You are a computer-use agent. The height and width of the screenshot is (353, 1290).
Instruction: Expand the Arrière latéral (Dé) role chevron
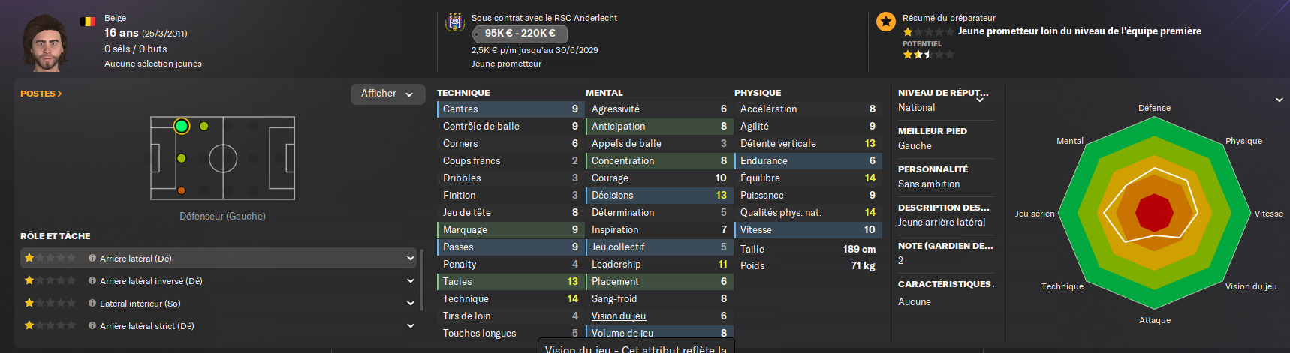click(411, 258)
